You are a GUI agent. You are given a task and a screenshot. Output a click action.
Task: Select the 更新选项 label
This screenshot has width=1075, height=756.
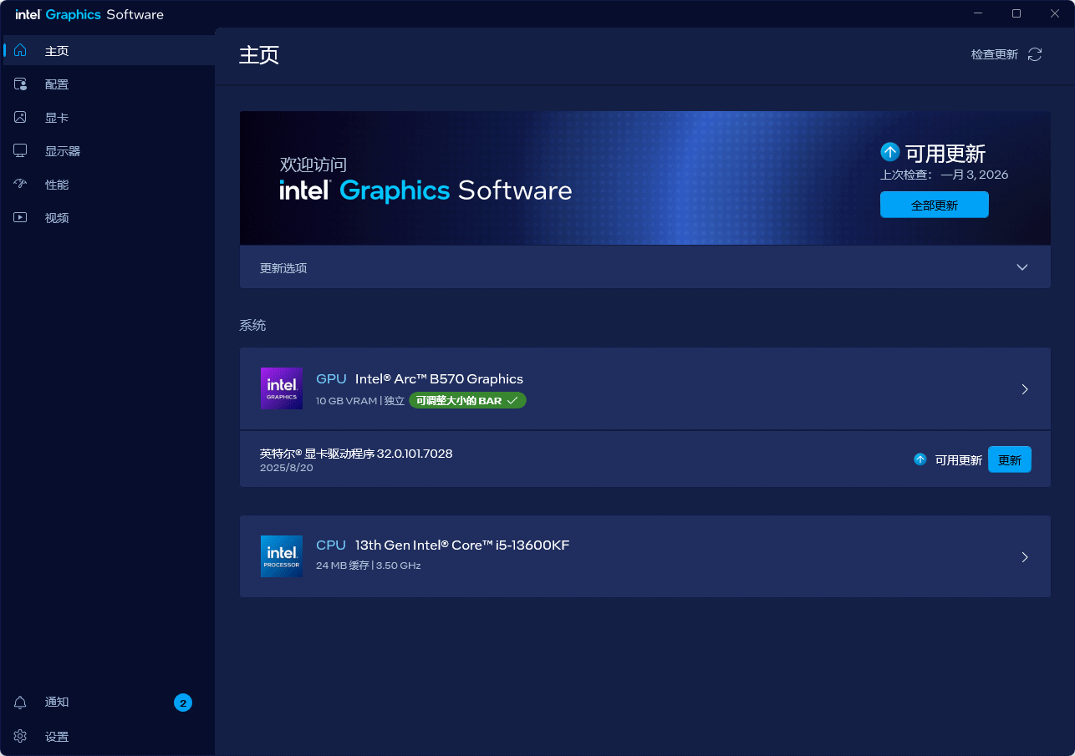[x=283, y=268]
